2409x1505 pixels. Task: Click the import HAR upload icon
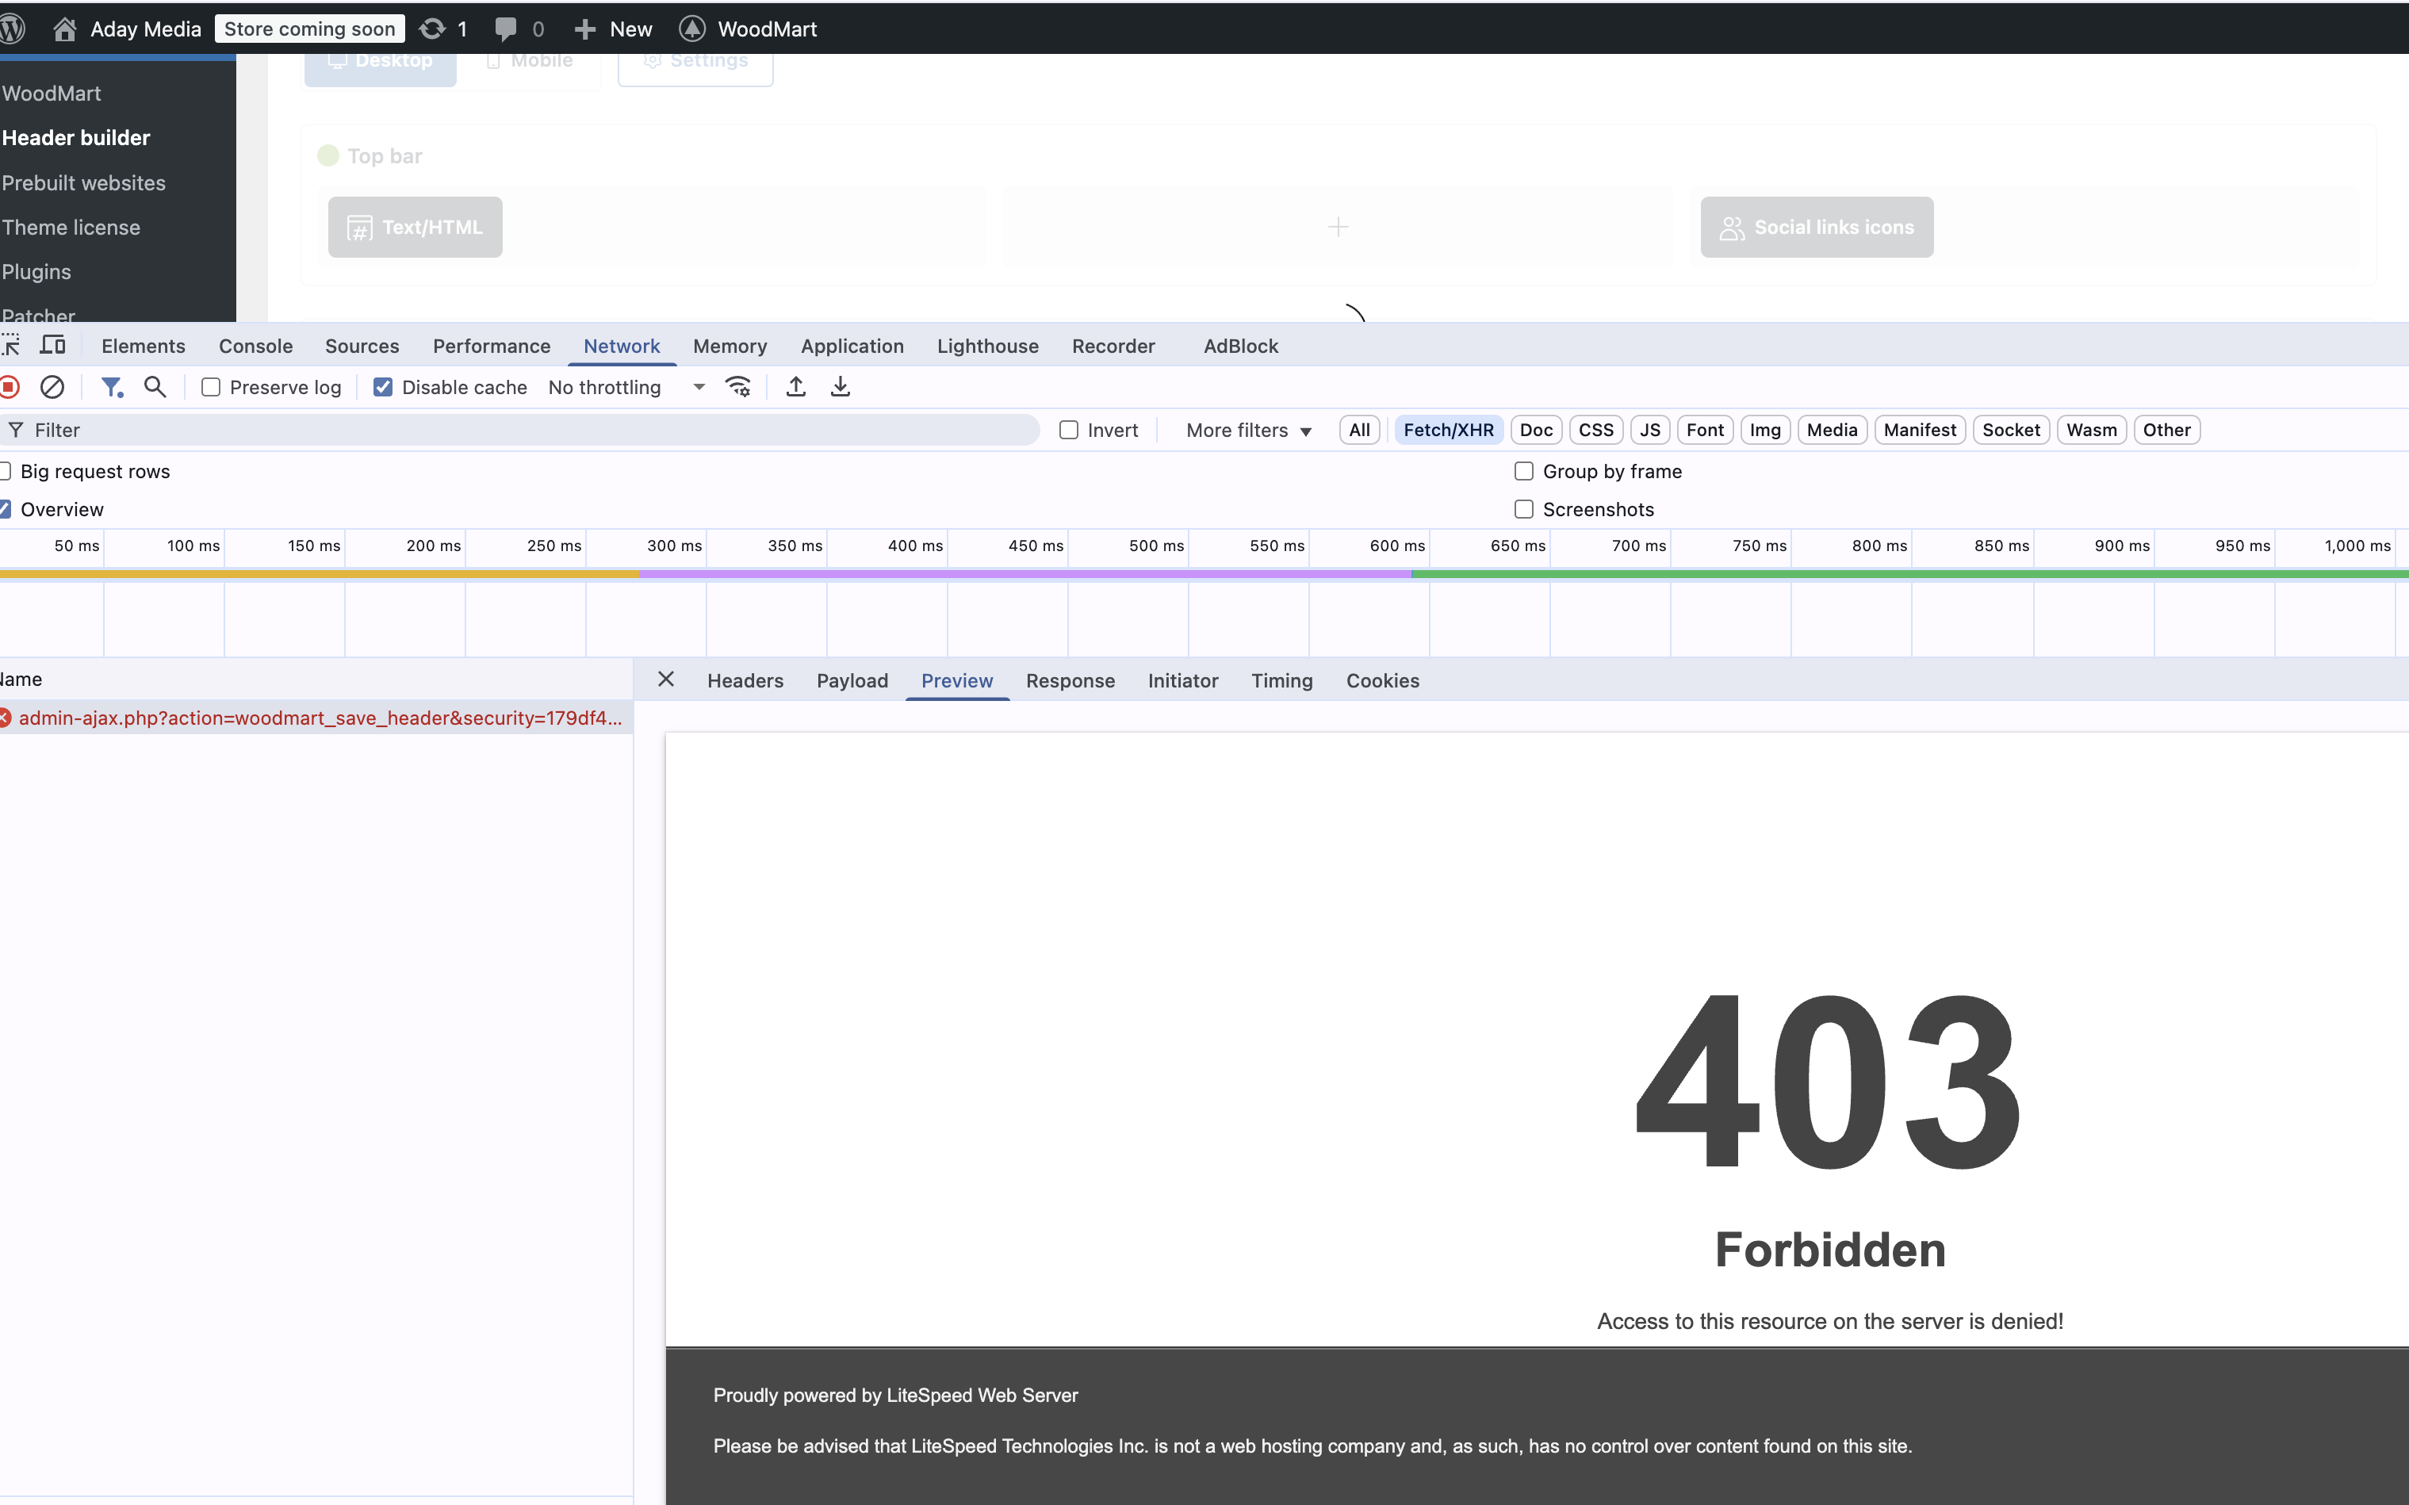(x=795, y=387)
